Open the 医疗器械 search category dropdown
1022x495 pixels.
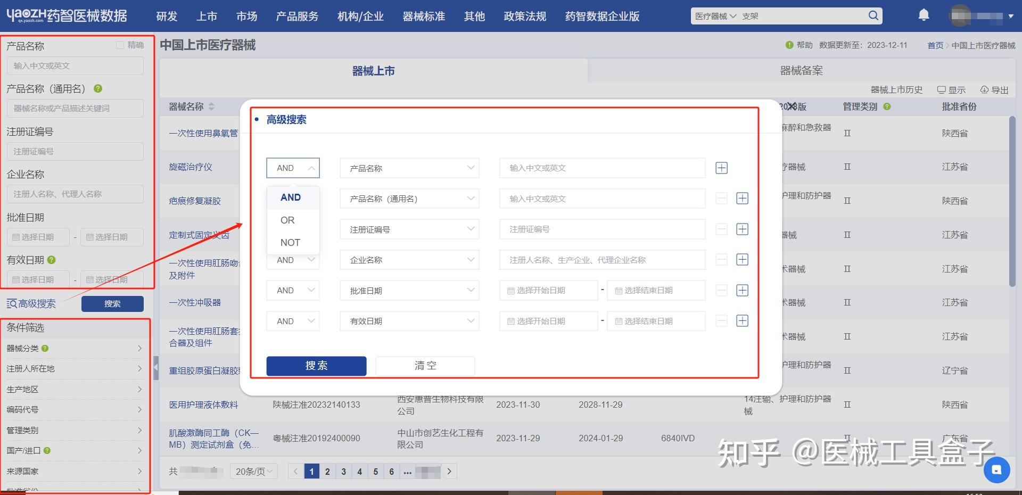(715, 16)
